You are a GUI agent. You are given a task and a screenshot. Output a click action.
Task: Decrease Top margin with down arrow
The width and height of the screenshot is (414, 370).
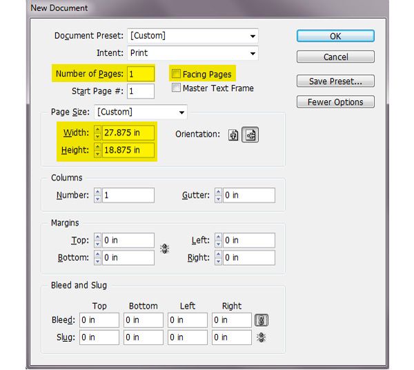[98, 244]
